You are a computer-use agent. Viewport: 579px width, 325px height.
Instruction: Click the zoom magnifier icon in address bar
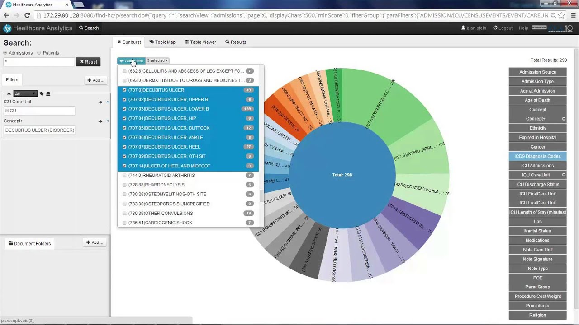click(x=553, y=15)
